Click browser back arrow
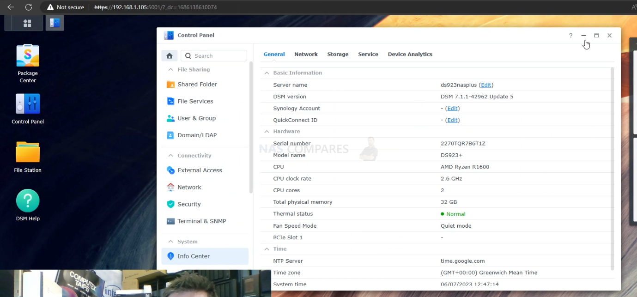637x297 pixels. [11, 7]
